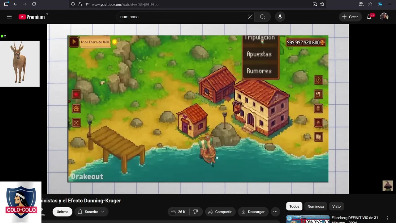This screenshot has height=223, width=396.
Task: Click the 12 de Enero de 1660 date
Action: 95,42
